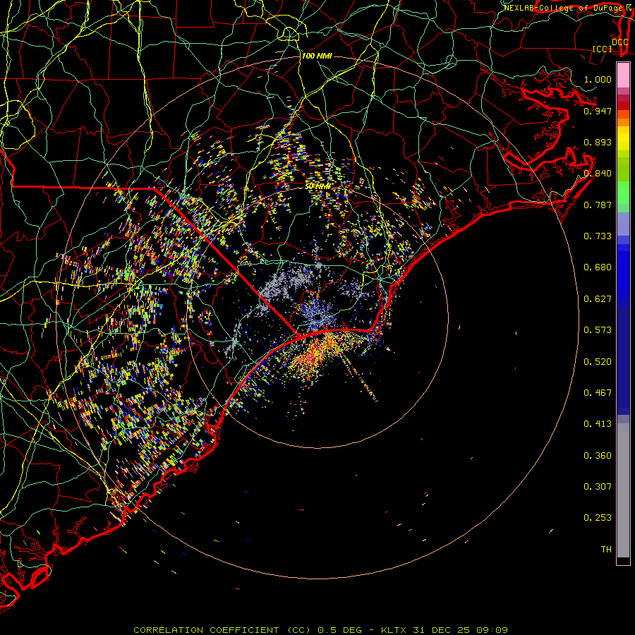
Task: Click the NEXLAB-College of DuPage credit text
Action: tap(564, 8)
